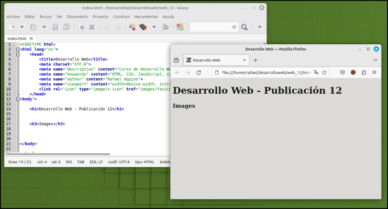This screenshot has height=209, width=388.
Task: Select the index.html document tab
Action: click(17, 39)
